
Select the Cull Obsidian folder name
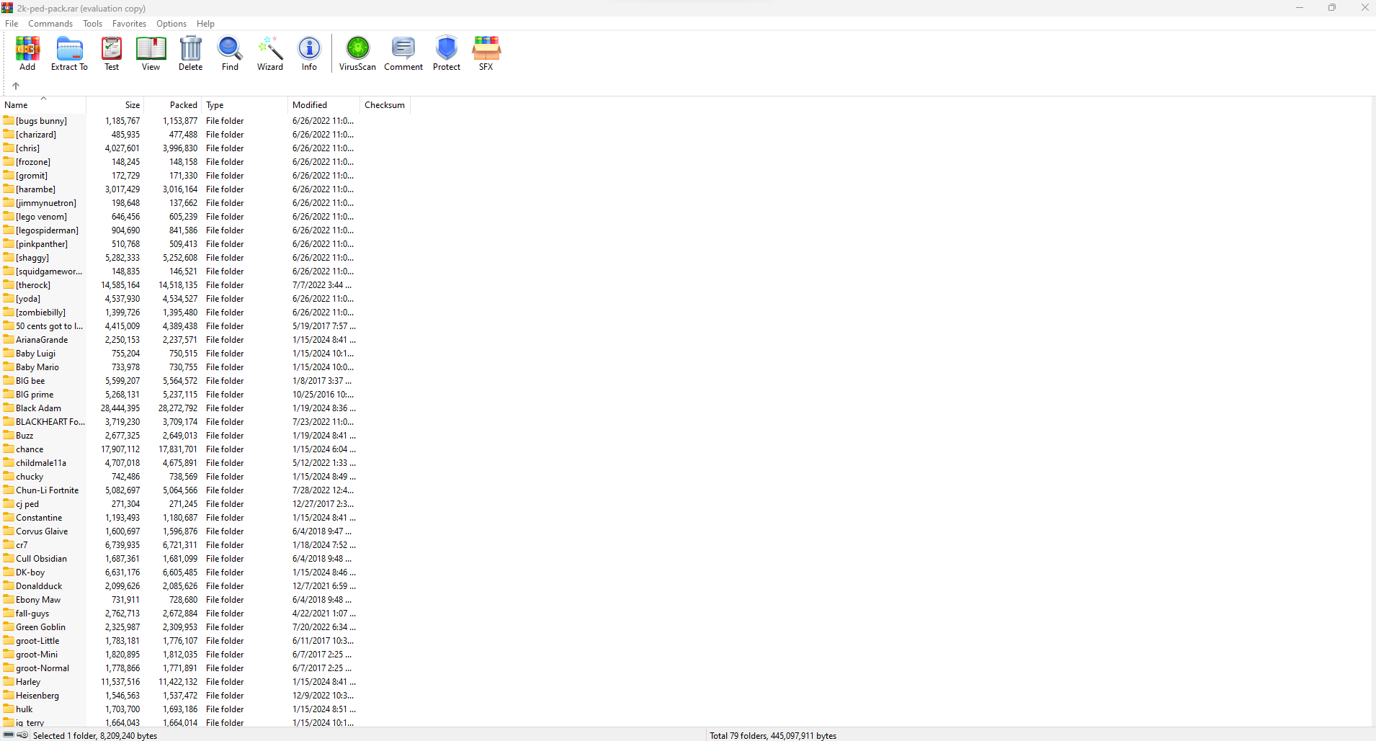41,559
